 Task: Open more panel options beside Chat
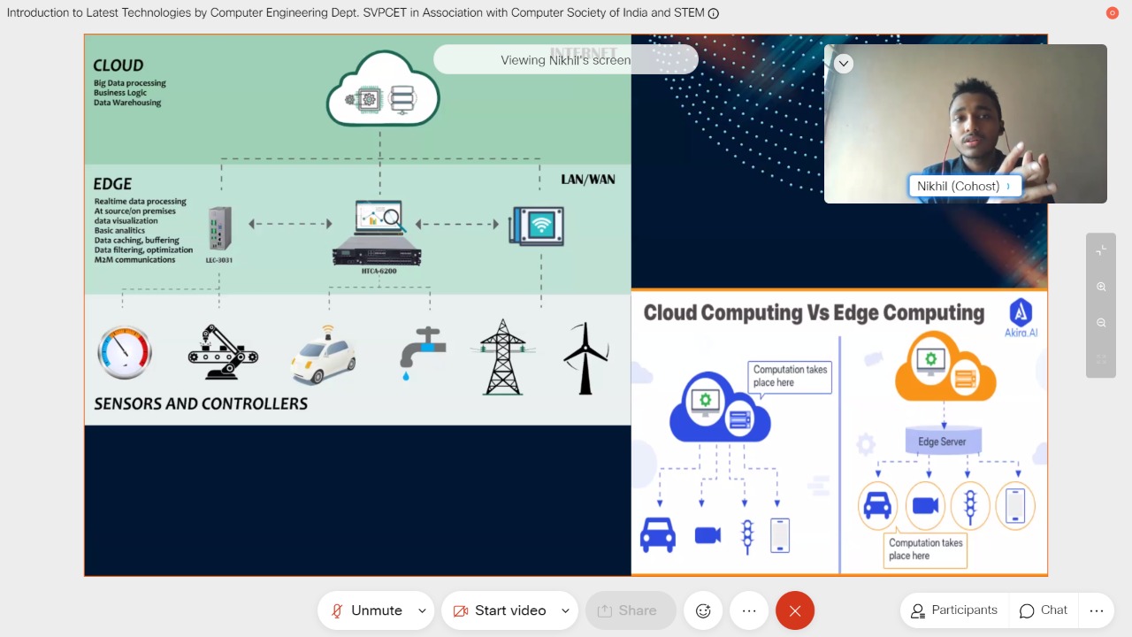click(x=1097, y=610)
